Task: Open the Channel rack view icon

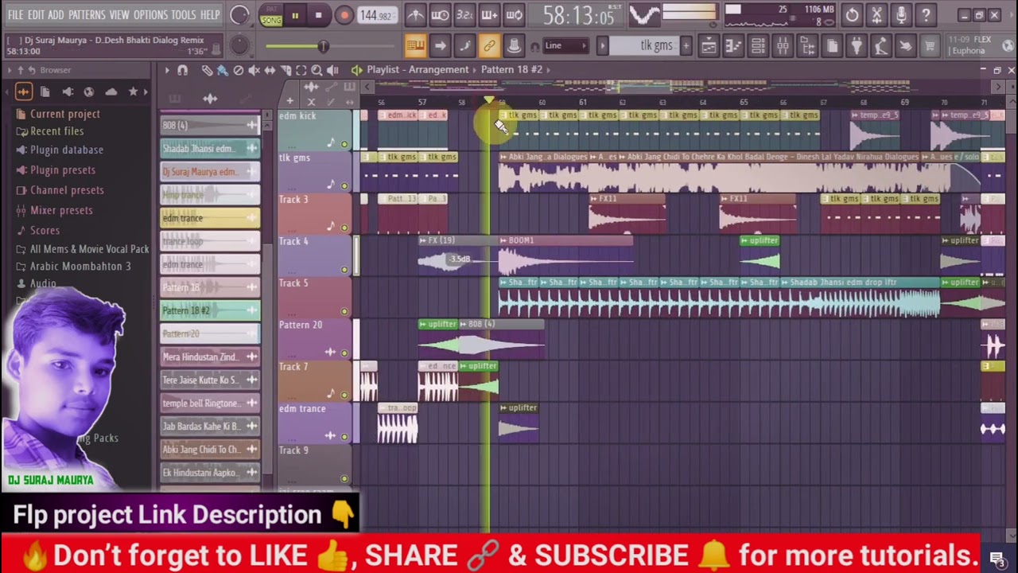Action: click(758, 46)
